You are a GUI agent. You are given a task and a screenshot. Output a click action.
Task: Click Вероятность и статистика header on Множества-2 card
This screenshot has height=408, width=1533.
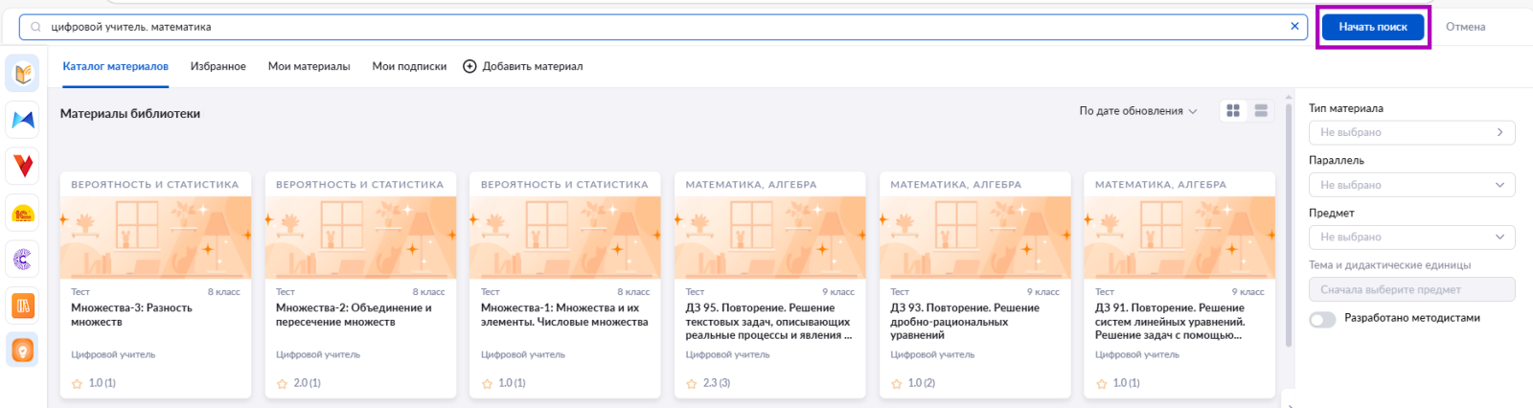click(360, 185)
